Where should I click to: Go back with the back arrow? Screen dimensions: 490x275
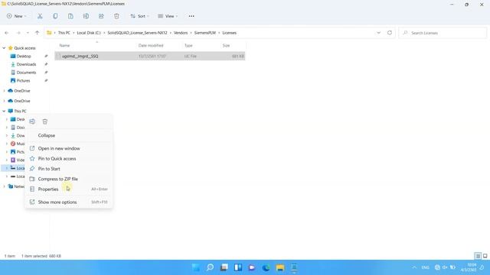[x=7, y=33]
